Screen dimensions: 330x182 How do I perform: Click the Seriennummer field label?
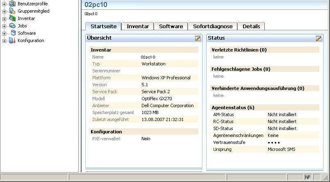106,71
